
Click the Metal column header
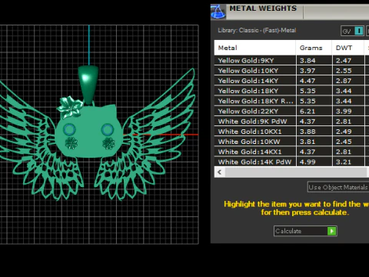254,48
